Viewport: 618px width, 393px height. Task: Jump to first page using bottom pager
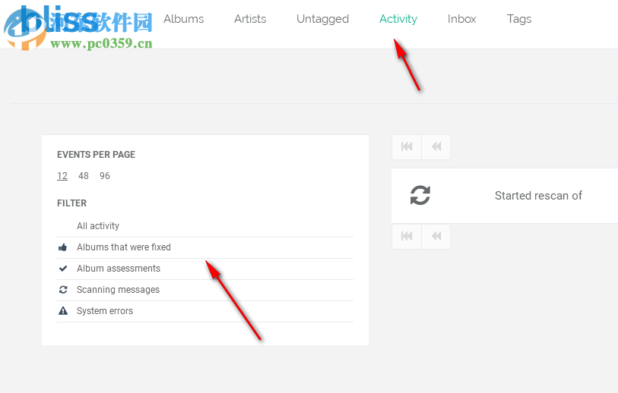[407, 237]
